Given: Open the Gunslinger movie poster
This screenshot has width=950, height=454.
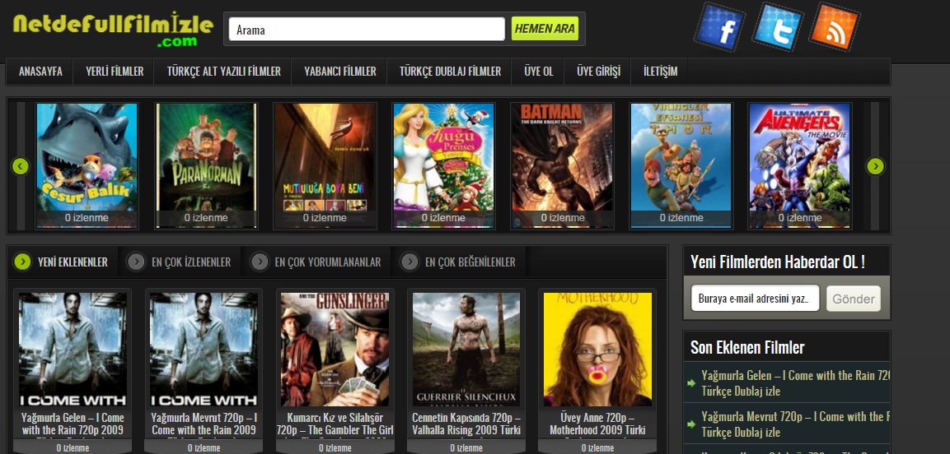Looking at the screenshot, I should click(335, 350).
